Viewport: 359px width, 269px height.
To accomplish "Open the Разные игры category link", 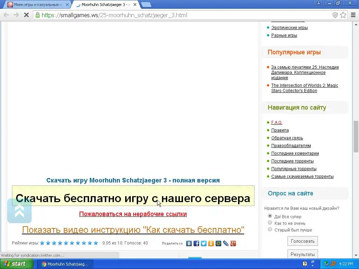I will pyautogui.click(x=284, y=35).
